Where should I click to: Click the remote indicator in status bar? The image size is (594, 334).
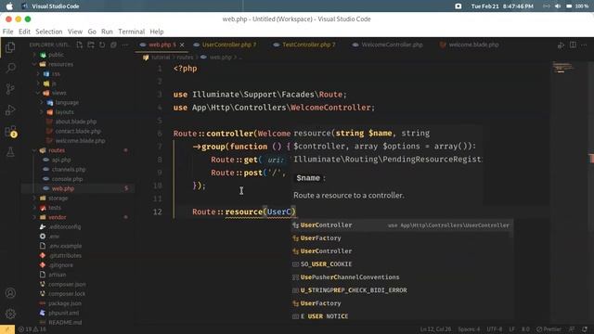pos(7,329)
